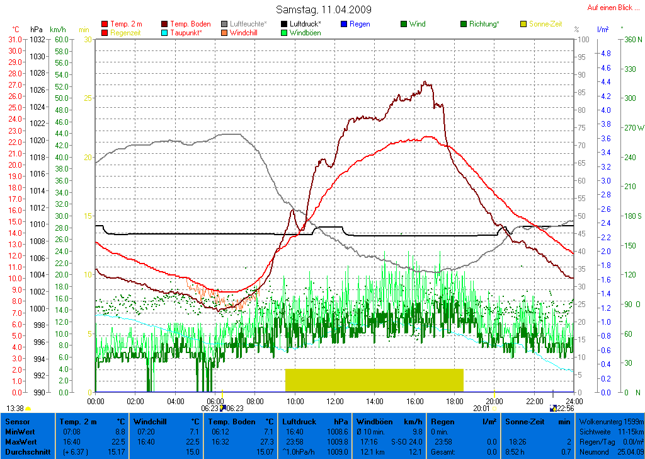Click the yellow icon next to 13:38
Viewport: 645px width, 459px height.
coord(28,408)
